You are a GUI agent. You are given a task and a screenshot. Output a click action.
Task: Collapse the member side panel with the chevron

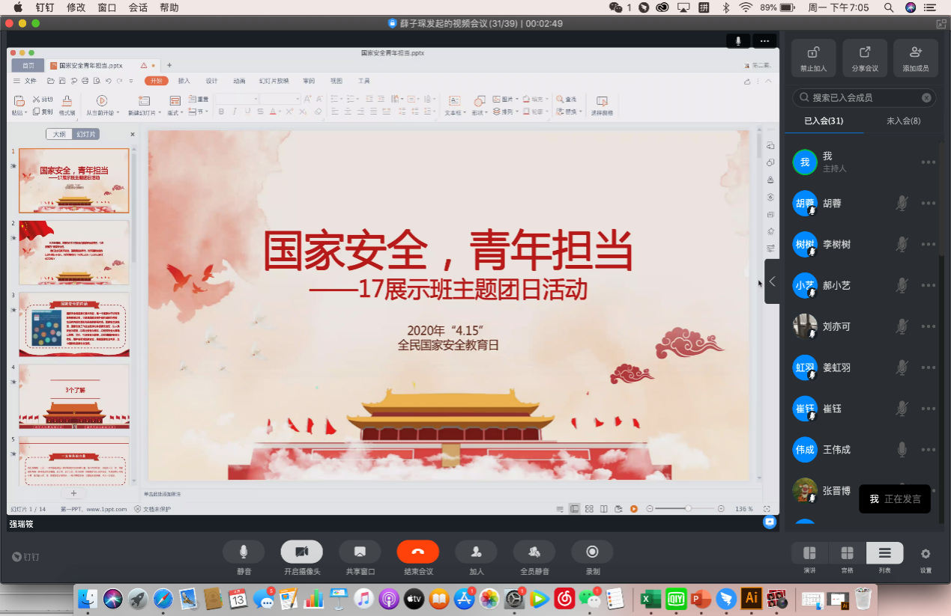[773, 281]
